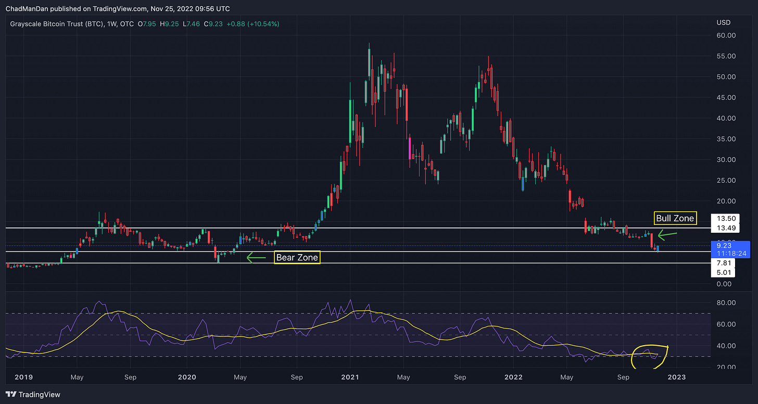Click the magenta candle in mid-2021
This screenshot has height=404, width=758.
[x=410, y=148]
